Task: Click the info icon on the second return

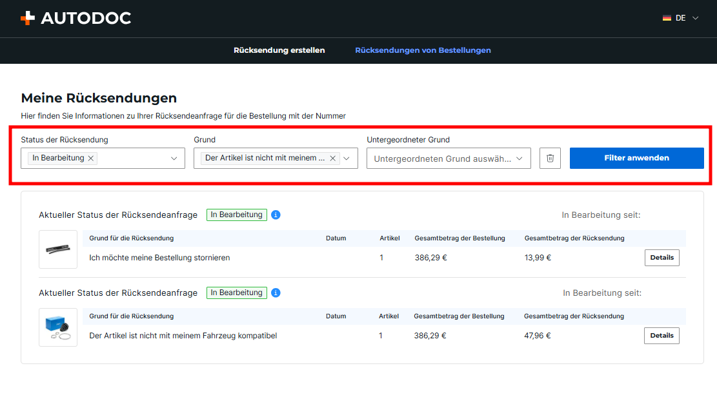Action: pyautogui.click(x=276, y=293)
